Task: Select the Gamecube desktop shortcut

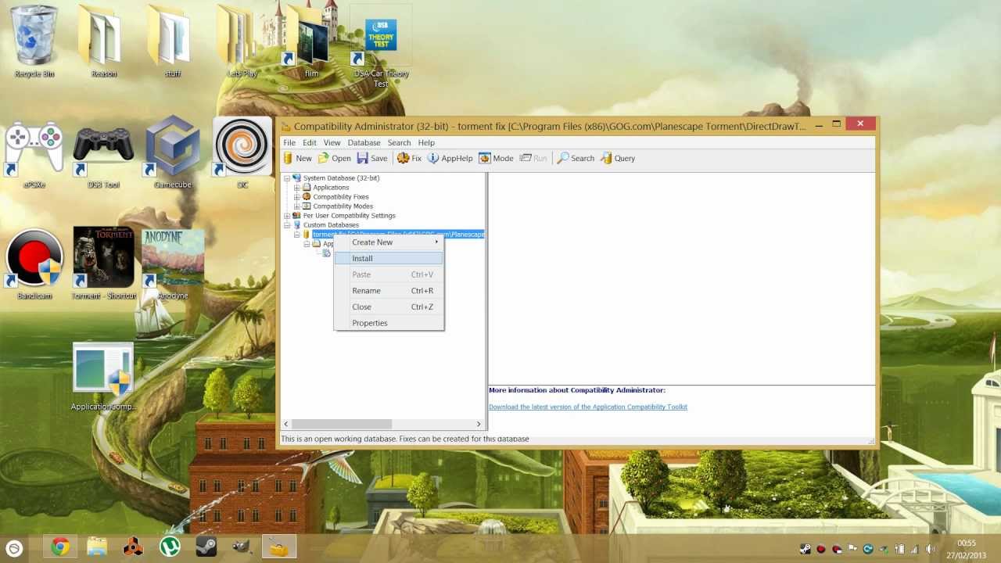Action: [173, 153]
